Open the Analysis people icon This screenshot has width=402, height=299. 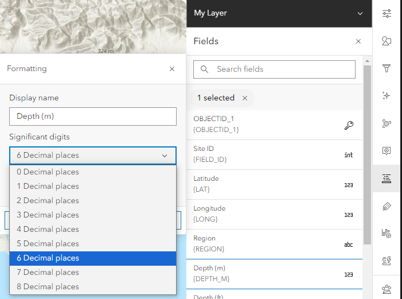(387, 289)
